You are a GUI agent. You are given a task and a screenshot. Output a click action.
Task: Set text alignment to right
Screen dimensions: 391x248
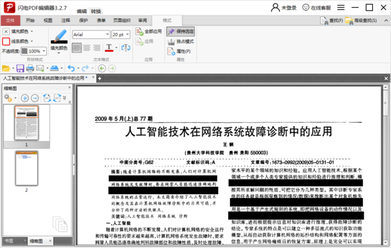[x=96, y=47]
